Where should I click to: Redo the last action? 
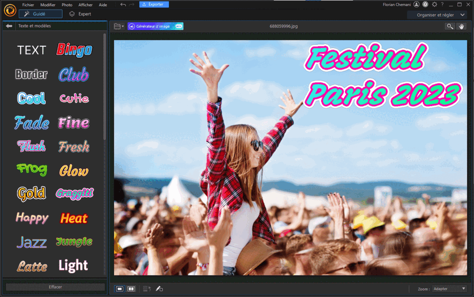132,5
